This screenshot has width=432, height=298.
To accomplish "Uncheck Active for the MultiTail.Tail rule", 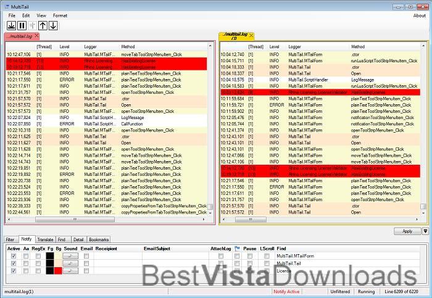I will pos(13,263).
